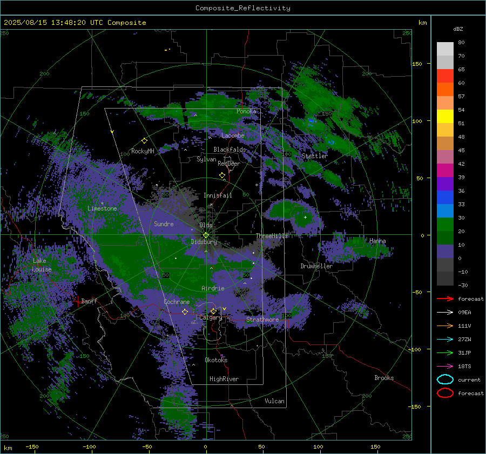Click the Okotoks label

(216, 360)
